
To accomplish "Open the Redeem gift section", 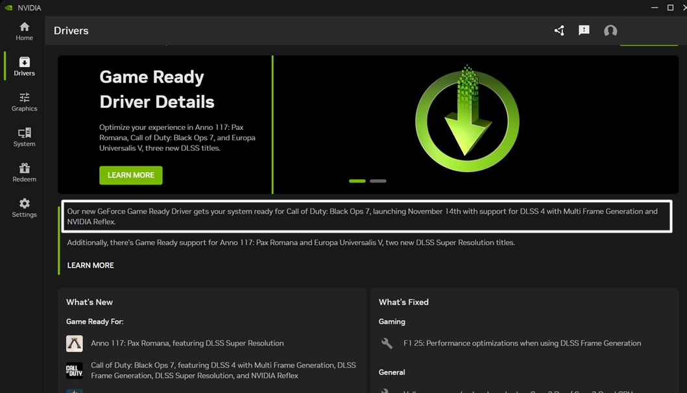I will point(24,173).
